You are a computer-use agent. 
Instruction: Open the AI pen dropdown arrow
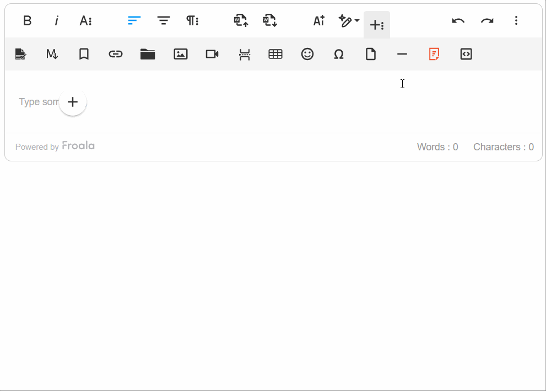(357, 20)
